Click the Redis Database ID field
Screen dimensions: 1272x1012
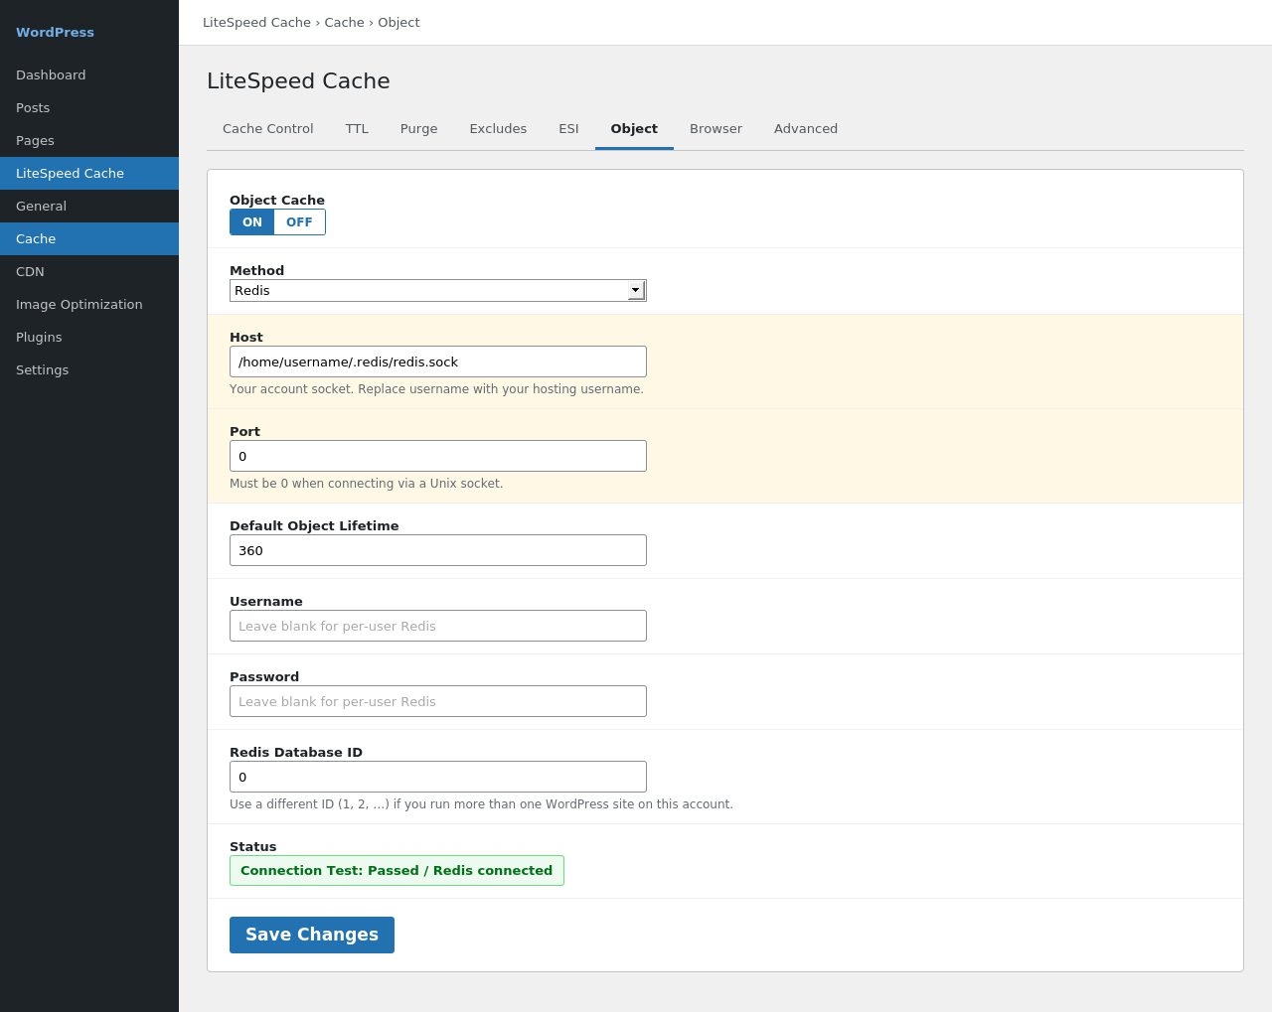[438, 777]
